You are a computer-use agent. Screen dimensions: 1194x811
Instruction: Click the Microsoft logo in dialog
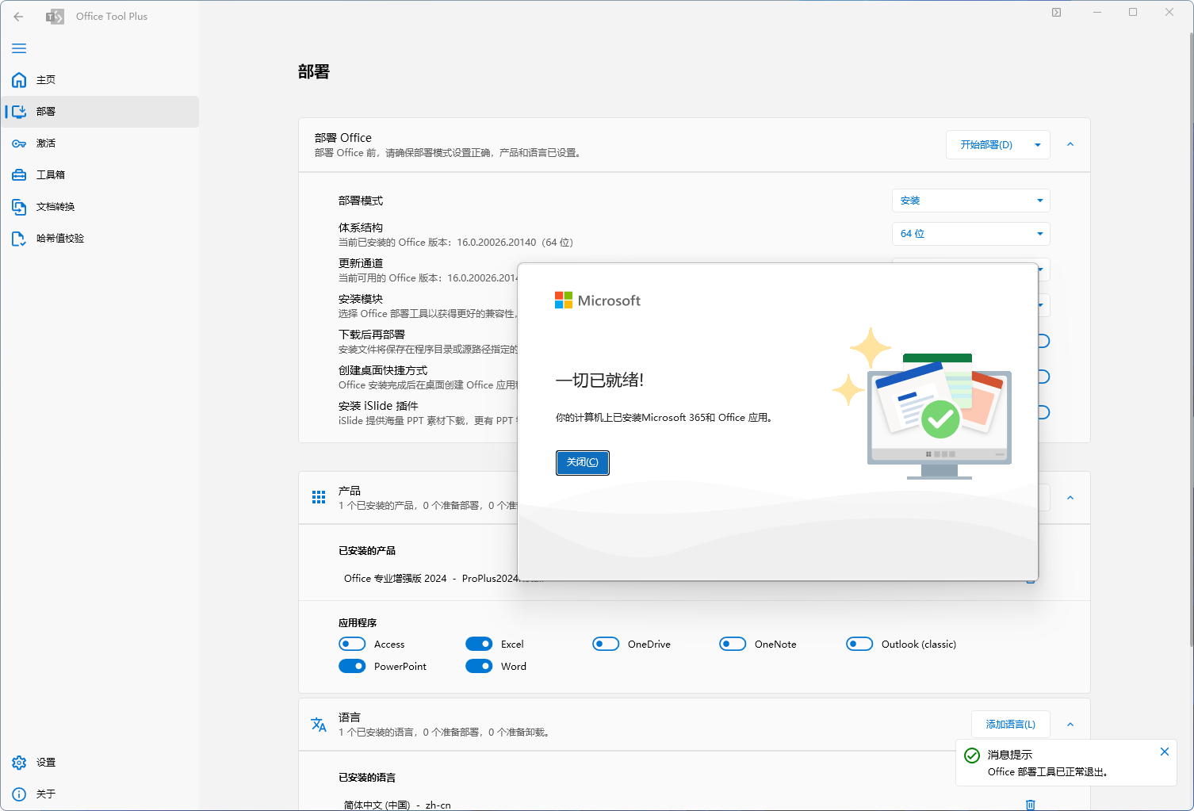click(598, 300)
